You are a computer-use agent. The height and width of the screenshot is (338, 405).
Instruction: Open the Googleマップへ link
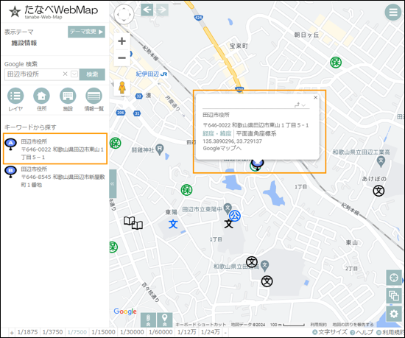(222, 148)
